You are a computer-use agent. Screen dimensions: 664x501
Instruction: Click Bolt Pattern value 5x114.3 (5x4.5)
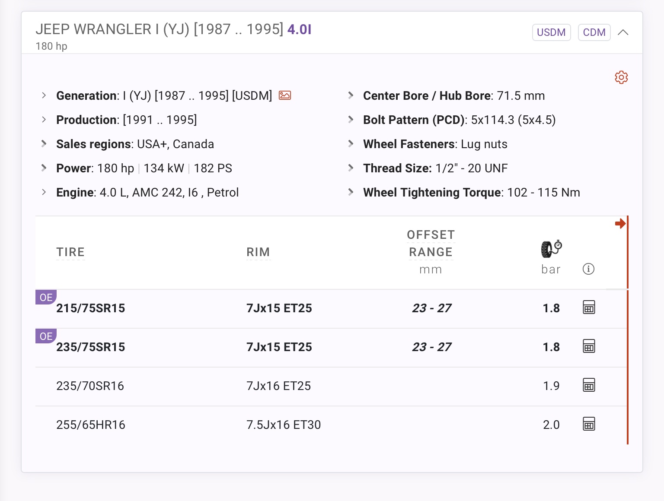coord(513,120)
